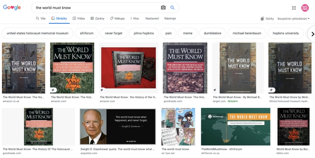Image resolution: width=315 pixels, height=158 pixels.
Task: Open the amazon.com yellow star book cover
Action: pyautogui.click(x=72, y=68)
